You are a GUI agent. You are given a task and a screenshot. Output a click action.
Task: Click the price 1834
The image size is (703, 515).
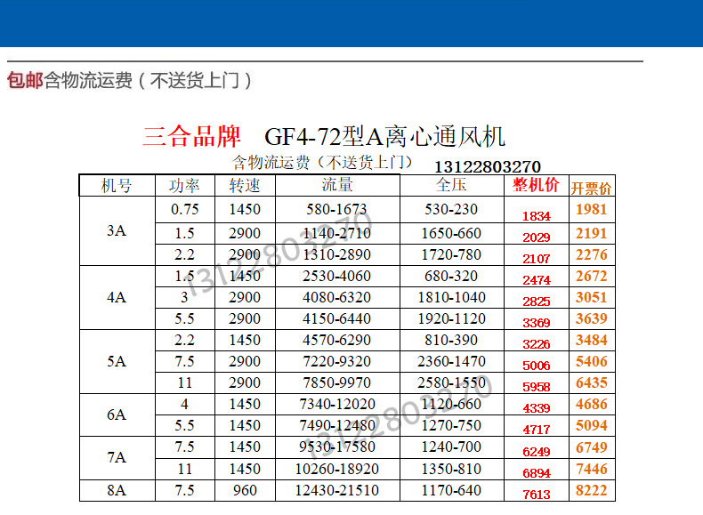(537, 216)
